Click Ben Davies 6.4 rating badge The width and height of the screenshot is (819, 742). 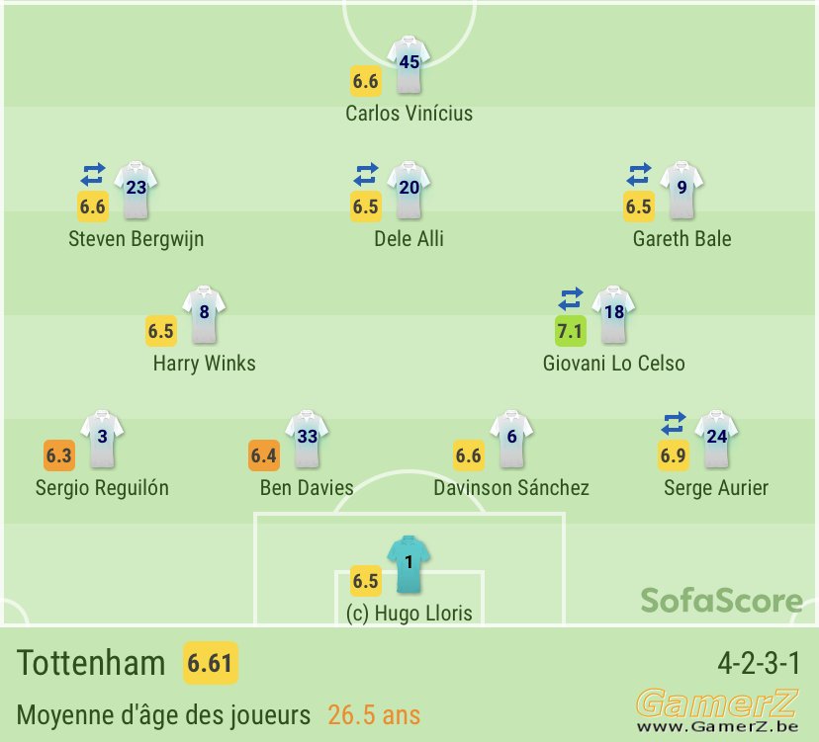point(264,455)
